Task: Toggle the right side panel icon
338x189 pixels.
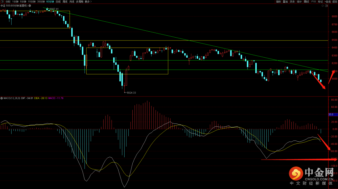Action: [x=327, y=6]
